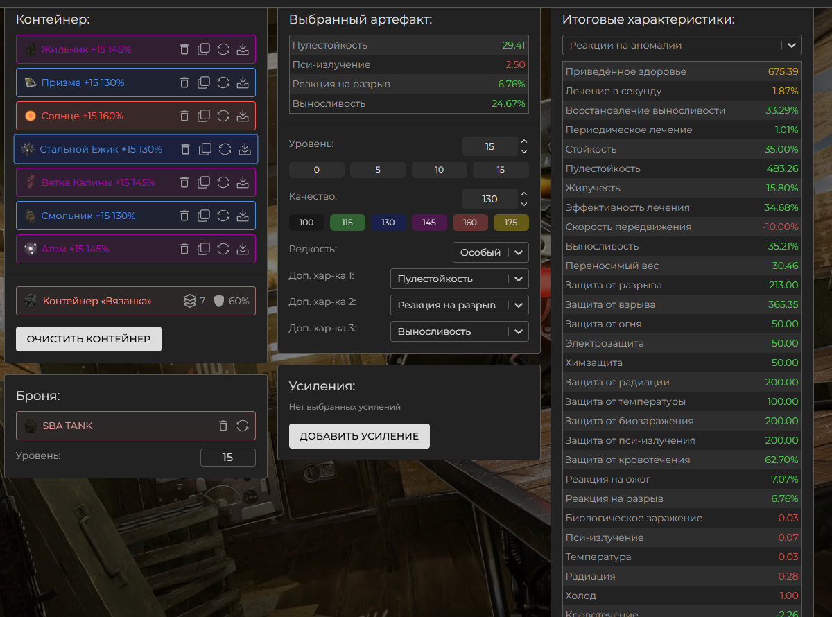Increase the Качество value with up arrow
The height and width of the screenshot is (617, 832).
pos(524,194)
